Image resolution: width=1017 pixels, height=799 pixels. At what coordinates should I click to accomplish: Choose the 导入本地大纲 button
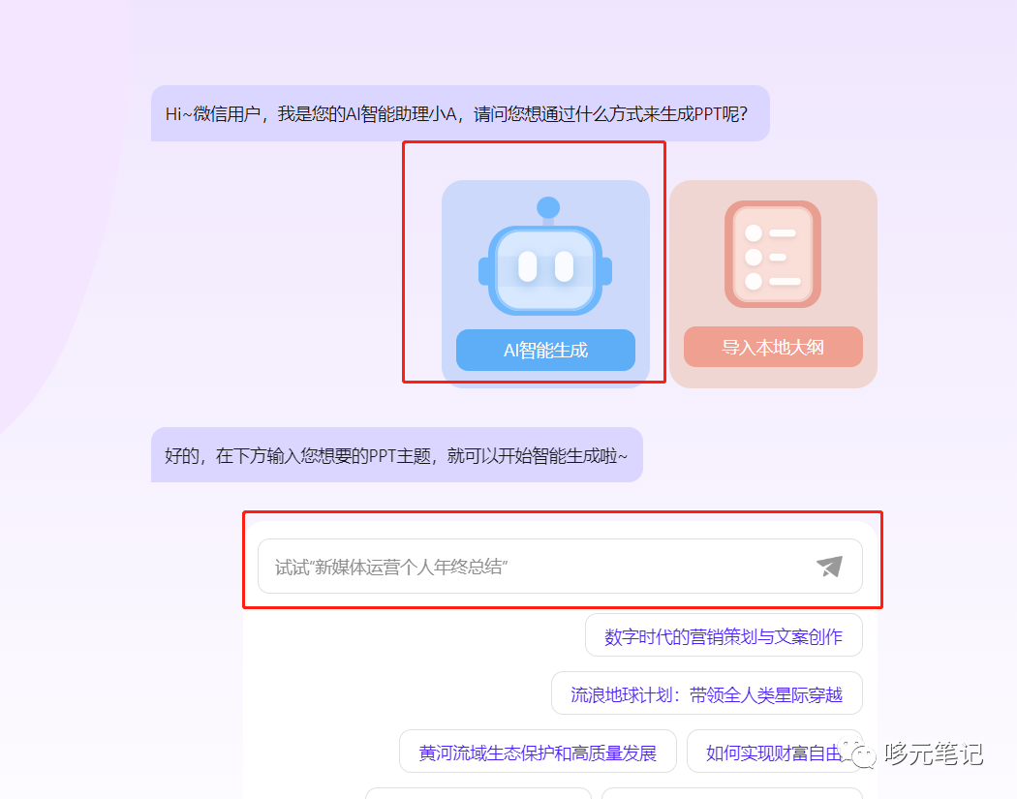coord(773,347)
